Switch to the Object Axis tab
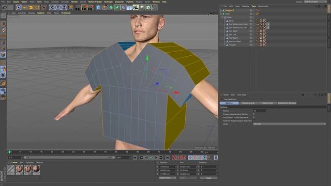Image resolution: width=331 pixels, height=186 pixels. click(x=267, y=103)
